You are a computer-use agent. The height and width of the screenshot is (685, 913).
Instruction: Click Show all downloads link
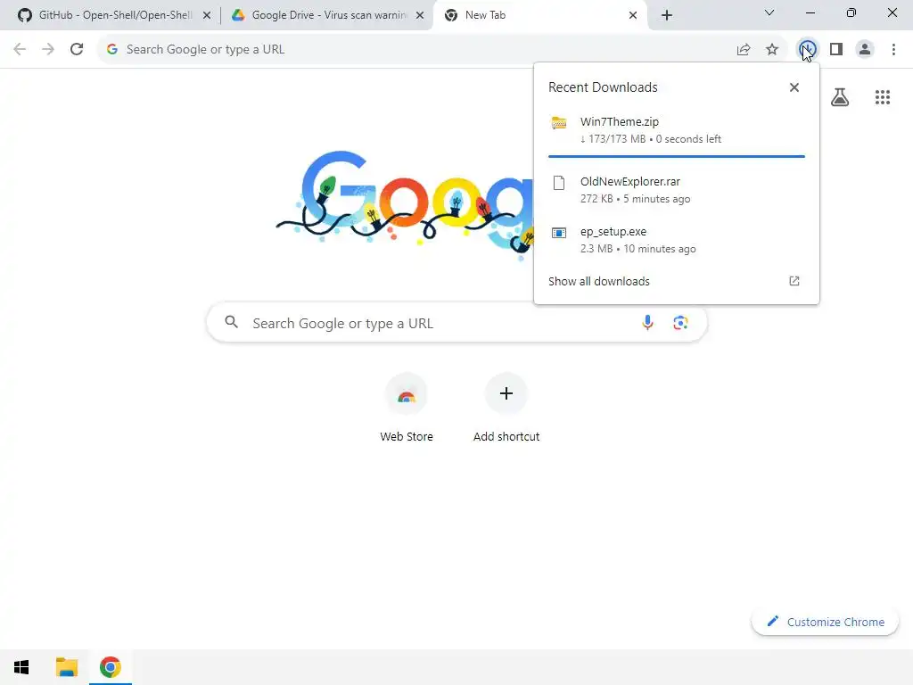pos(598,281)
